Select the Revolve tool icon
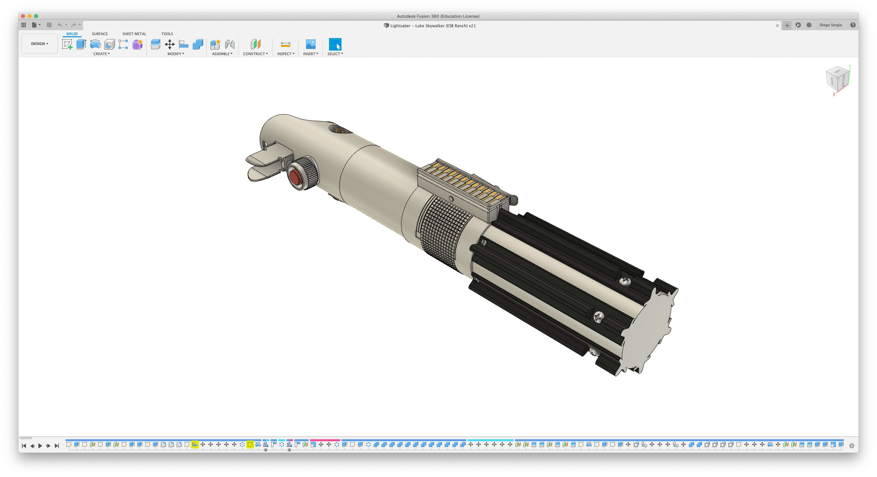 [95, 44]
